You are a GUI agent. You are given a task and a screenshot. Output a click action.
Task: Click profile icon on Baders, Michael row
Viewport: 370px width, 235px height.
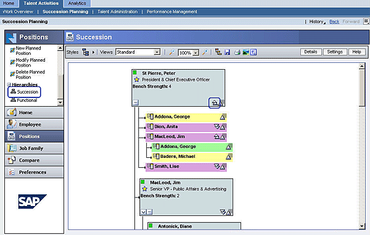(229, 157)
